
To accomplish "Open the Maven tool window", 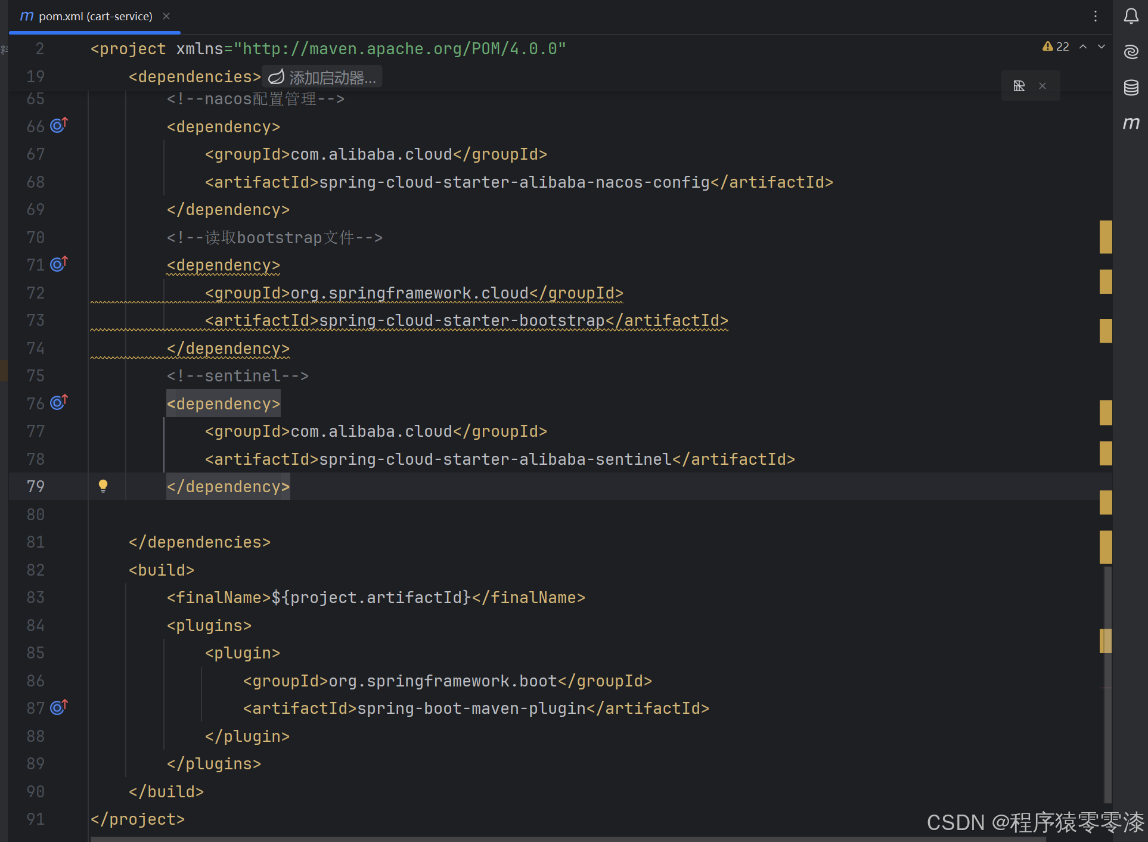I will [x=1131, y=123].
